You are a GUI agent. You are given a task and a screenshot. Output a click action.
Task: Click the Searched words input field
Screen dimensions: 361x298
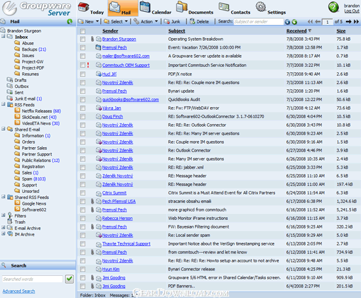point(32,279)
